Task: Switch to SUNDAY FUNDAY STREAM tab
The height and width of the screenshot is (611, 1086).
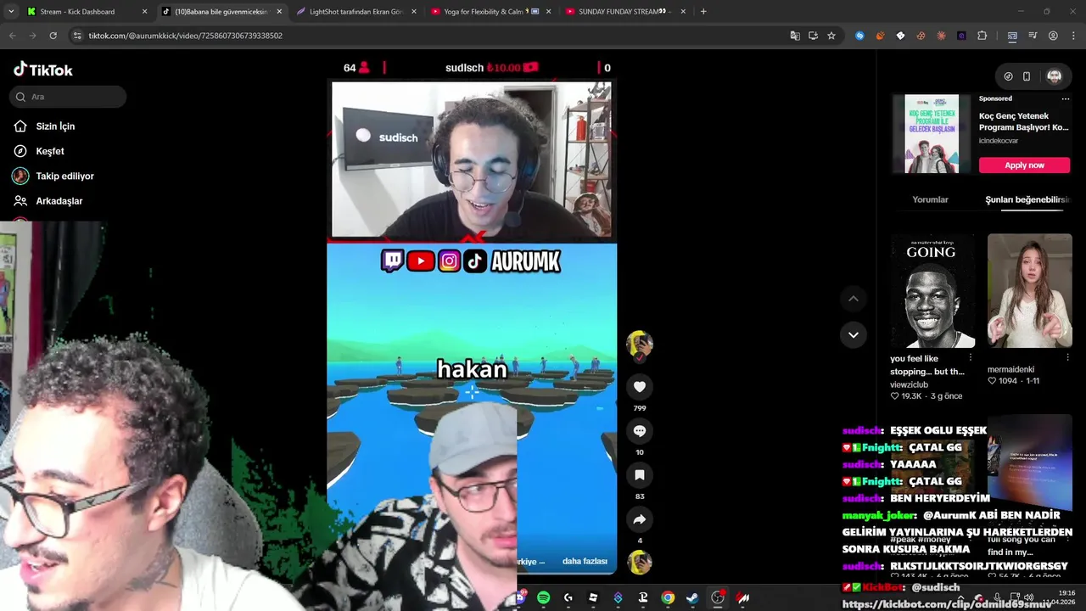Action: point(625,12)
